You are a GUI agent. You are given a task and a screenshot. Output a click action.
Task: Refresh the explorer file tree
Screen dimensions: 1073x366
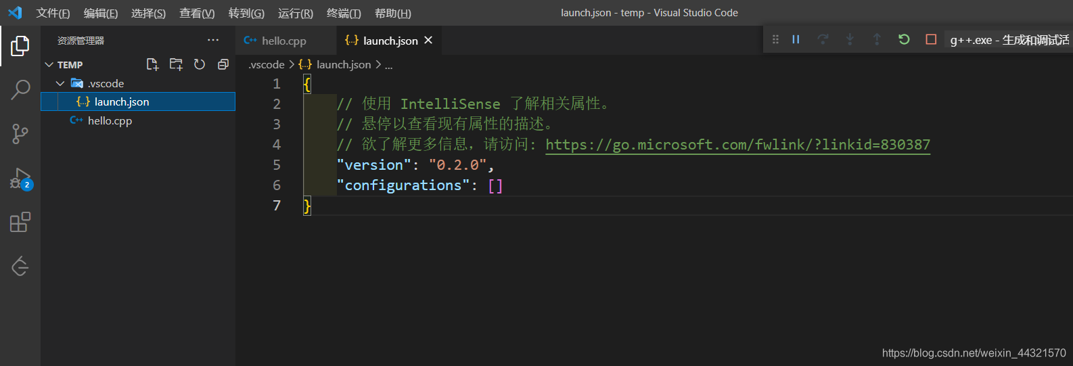[x=200, y=64]
